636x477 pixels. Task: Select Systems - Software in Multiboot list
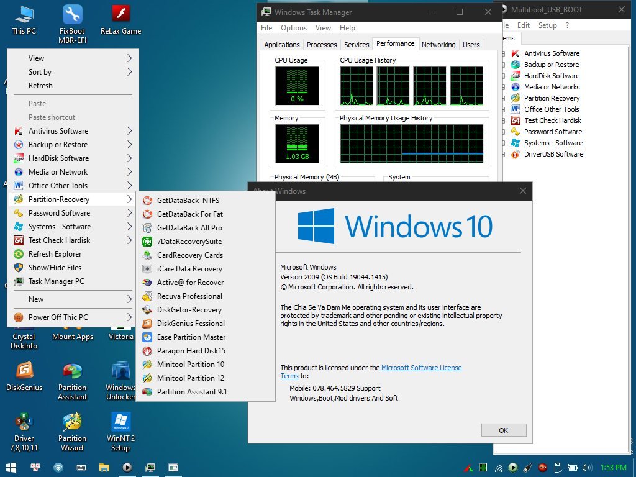[x=553, y=143]
